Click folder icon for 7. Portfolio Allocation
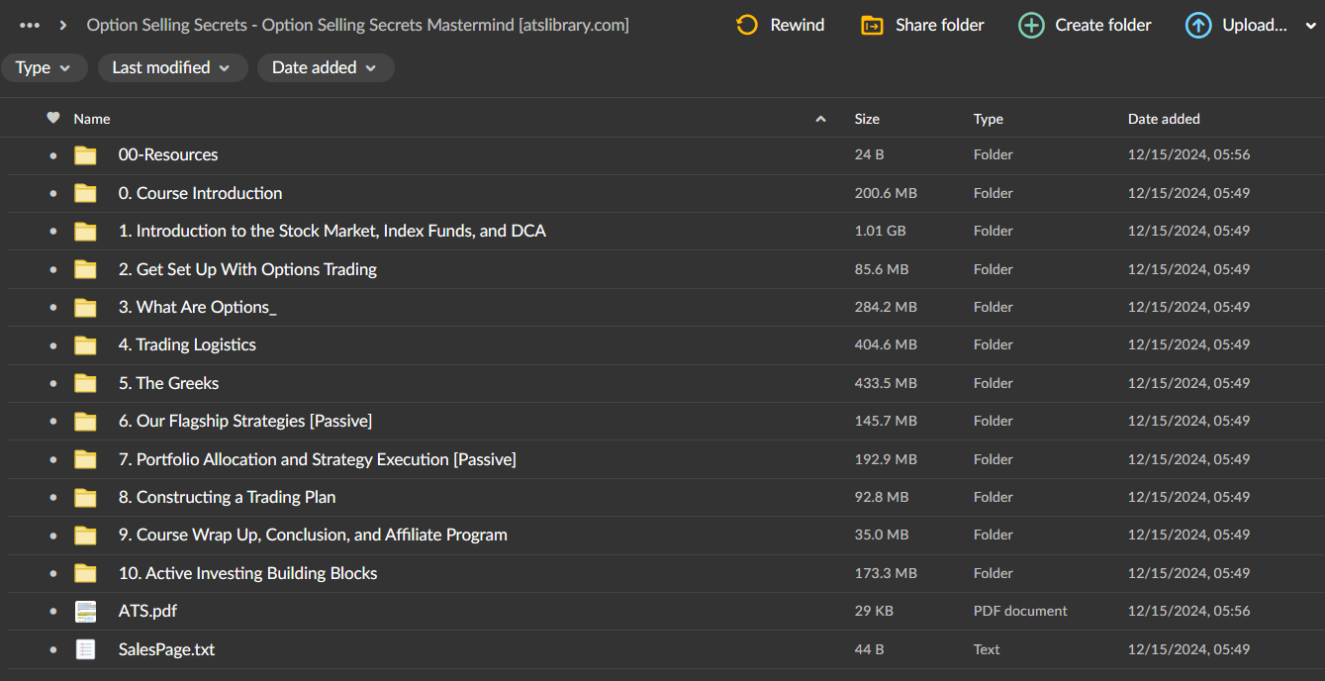This screenshot has width=1325, height=681. tap(86, 459)
